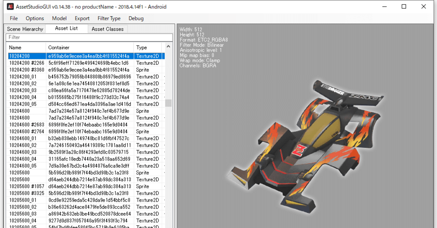The image size is (437, 228).
Task: Click the asset list scroll-up arrow
Action: [x=168, y=47]
